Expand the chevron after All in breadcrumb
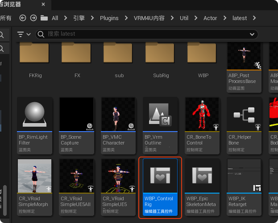 (x=66, y=18)
